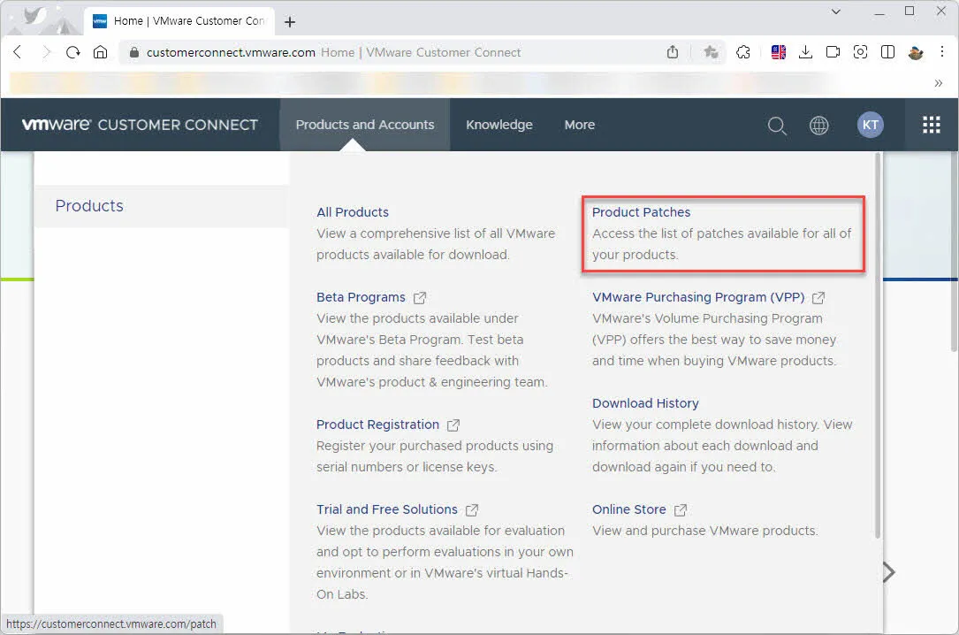Select the split-screen view icon

pos(887,52)
